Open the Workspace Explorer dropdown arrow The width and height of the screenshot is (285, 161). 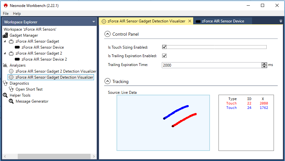(x=93, y=22)
